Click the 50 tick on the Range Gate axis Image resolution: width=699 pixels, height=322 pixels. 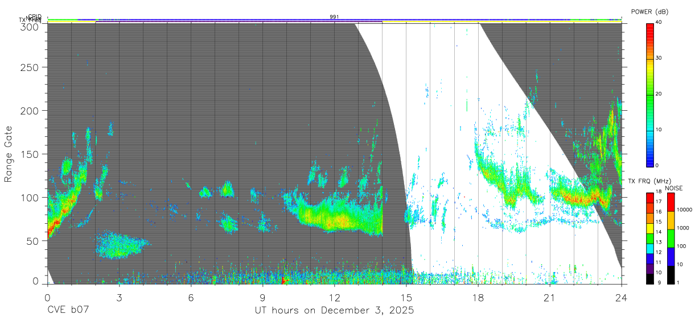click(x=34, y=240)
